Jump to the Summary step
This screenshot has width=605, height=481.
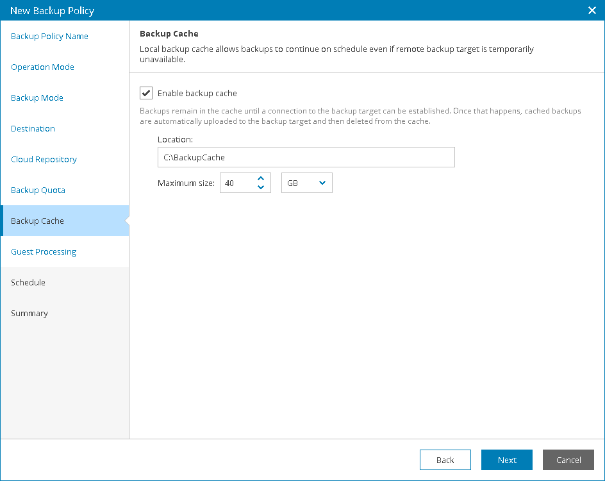click(x=29, y=314)
